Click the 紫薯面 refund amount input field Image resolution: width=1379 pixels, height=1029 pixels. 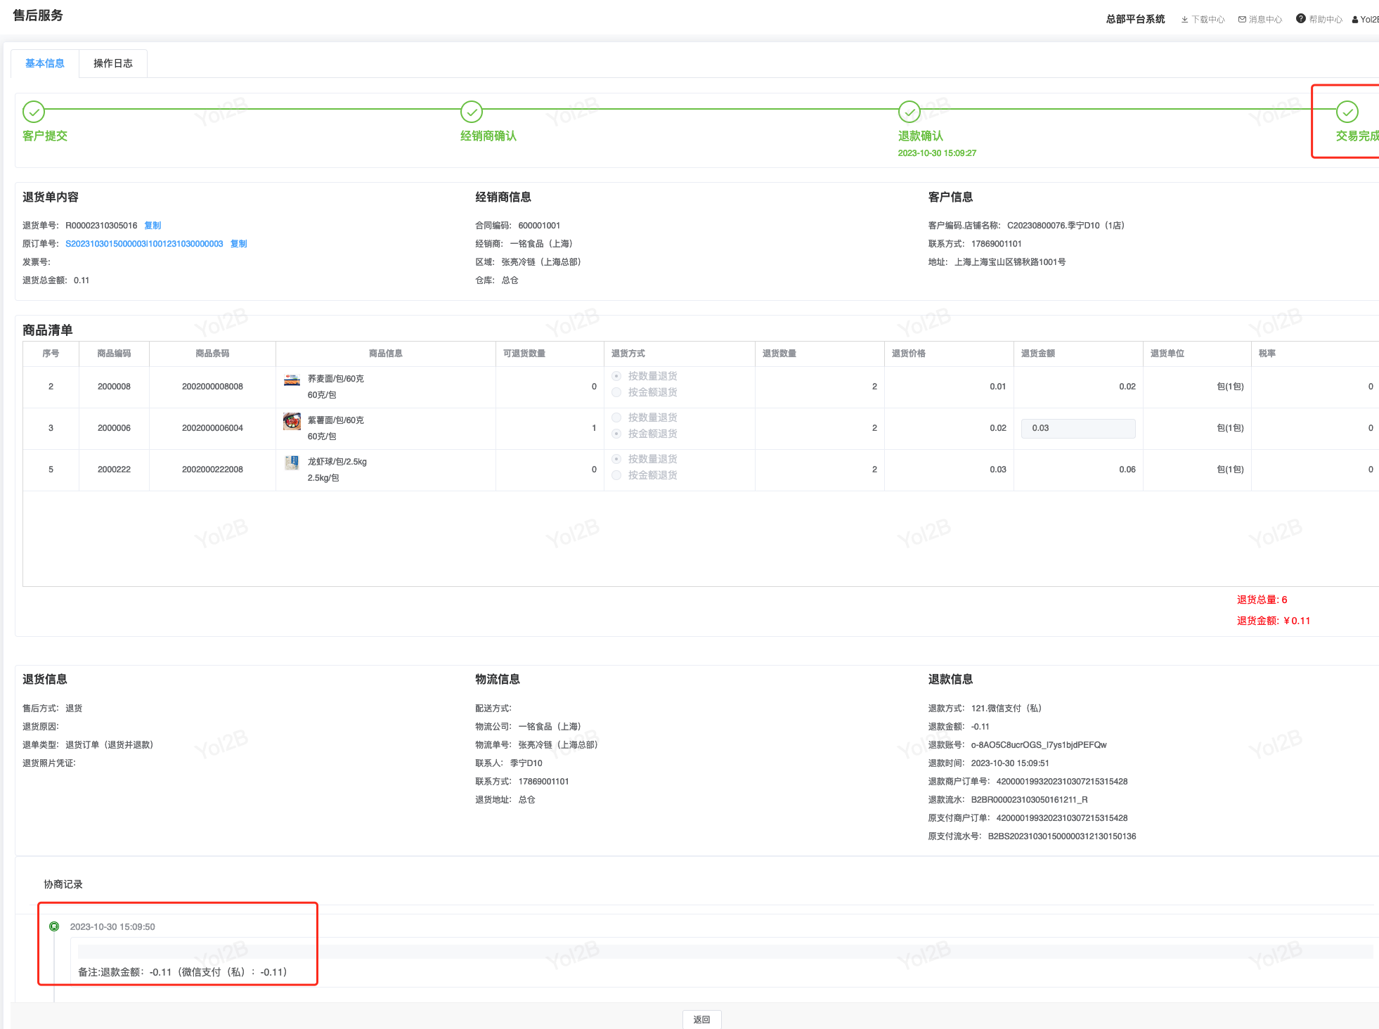1078,428
